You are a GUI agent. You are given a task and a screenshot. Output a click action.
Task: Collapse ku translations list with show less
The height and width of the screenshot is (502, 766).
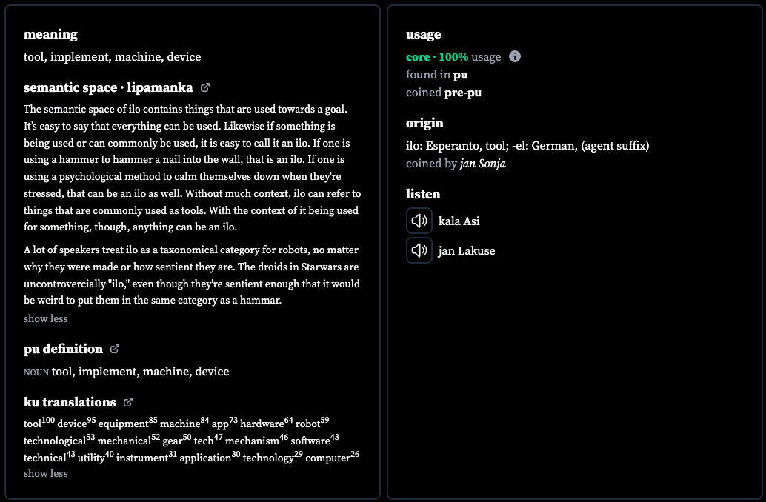tap(45, 473)
